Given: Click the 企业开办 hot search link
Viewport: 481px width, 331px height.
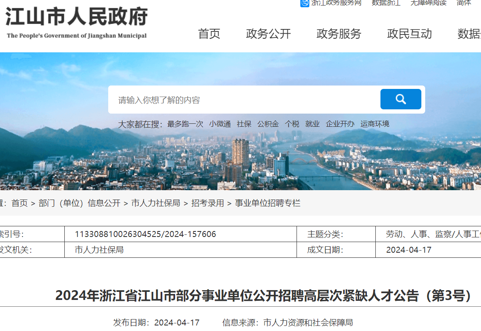Looking at the screenshot, I should [x=340, y=124].
